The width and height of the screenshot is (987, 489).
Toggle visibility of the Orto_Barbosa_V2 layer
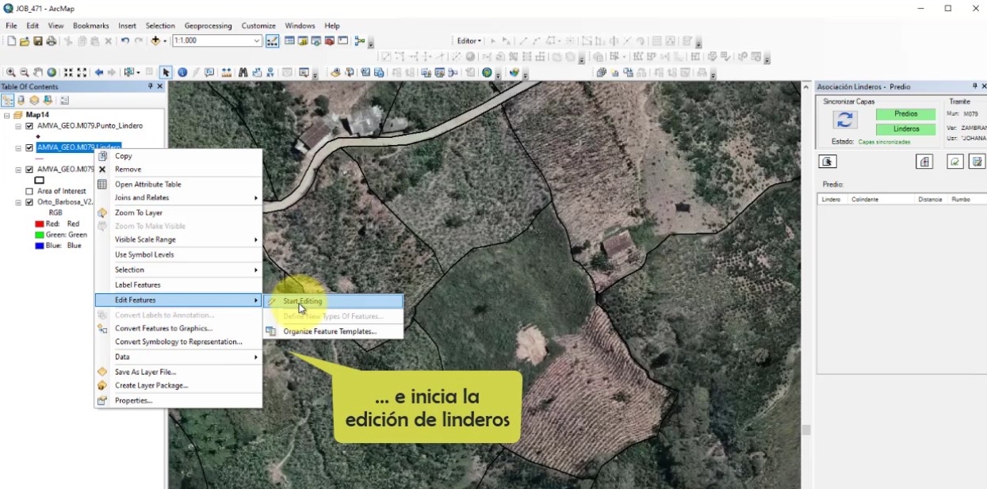click(30, 202)
